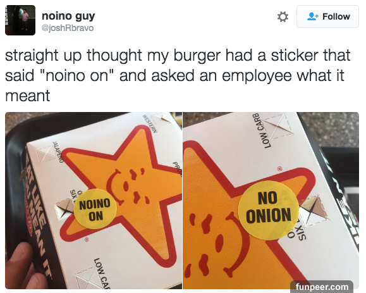Image resolution: width=366 pixels, height=293 pixels.
Task: Click the registered trademark symbol in the right photo
Action: click(x=279, y=168)
